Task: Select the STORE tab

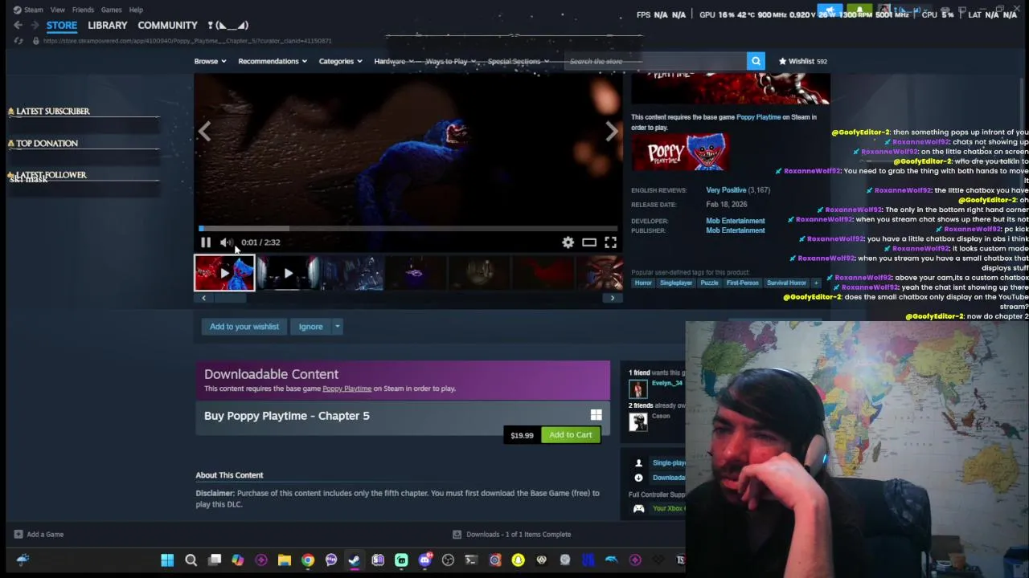Action: [x=62, y=26]
